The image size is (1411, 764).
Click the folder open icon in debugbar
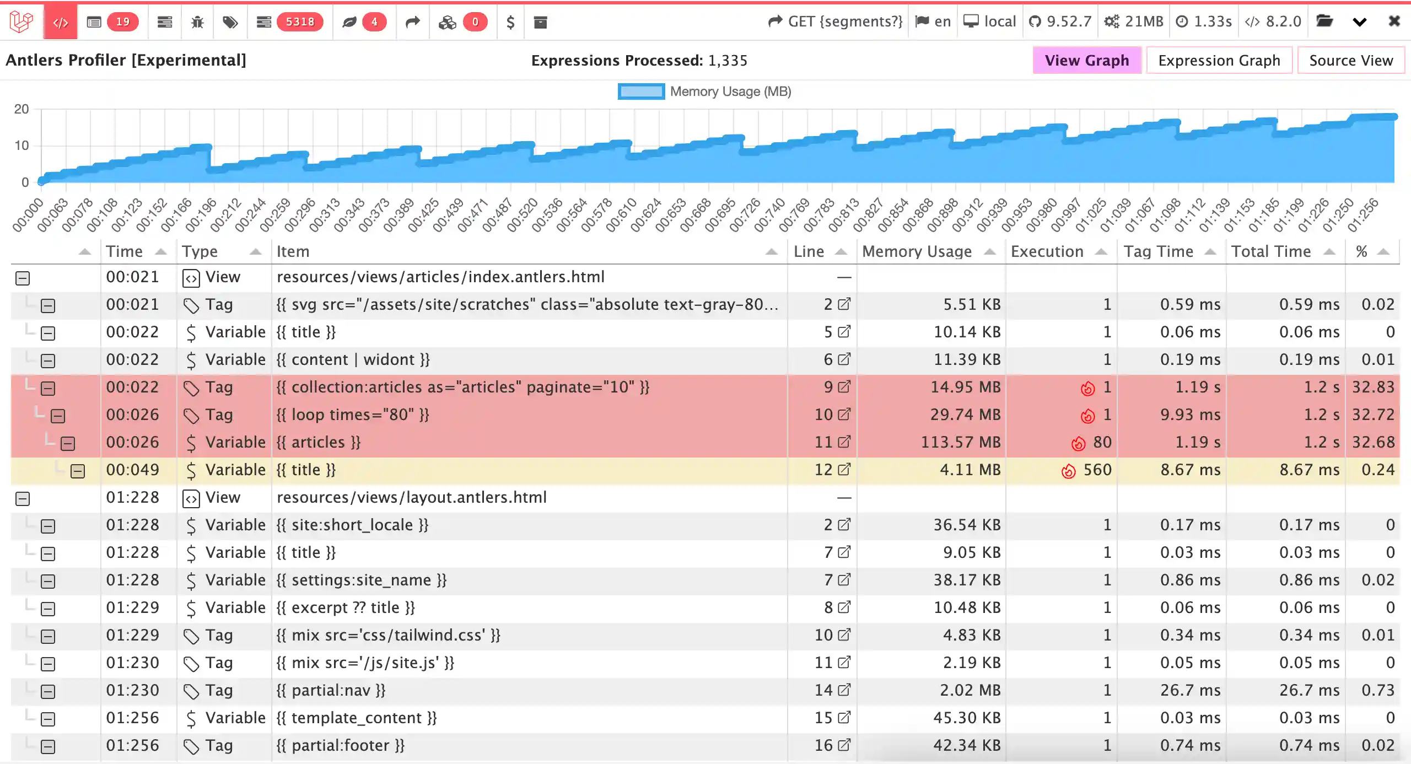(1324, 22)
